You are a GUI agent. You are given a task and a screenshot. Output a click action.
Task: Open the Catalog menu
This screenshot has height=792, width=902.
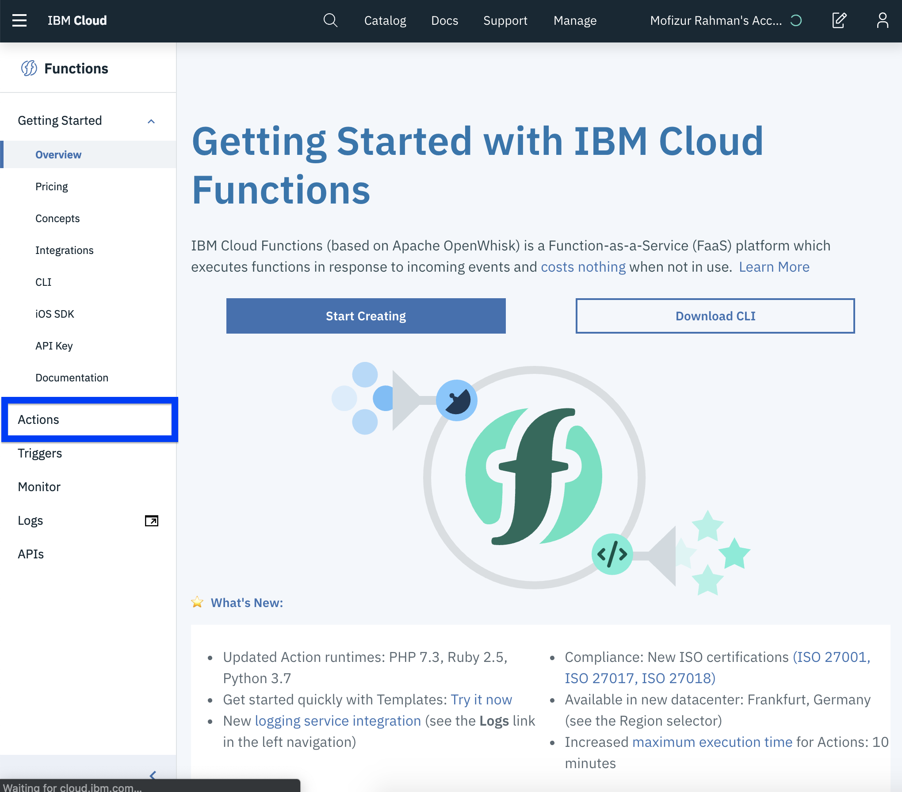(x=385, y=20)
